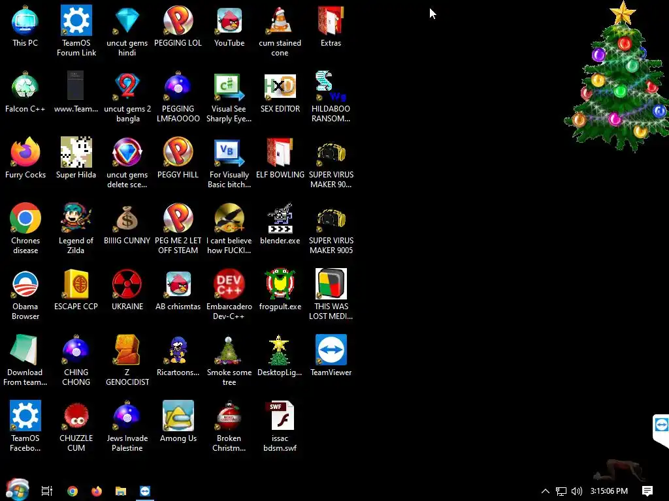Viewport: 669px width, 501px height.
Task: Click the Start button with Santa hat
Action: tap(17, 491)
